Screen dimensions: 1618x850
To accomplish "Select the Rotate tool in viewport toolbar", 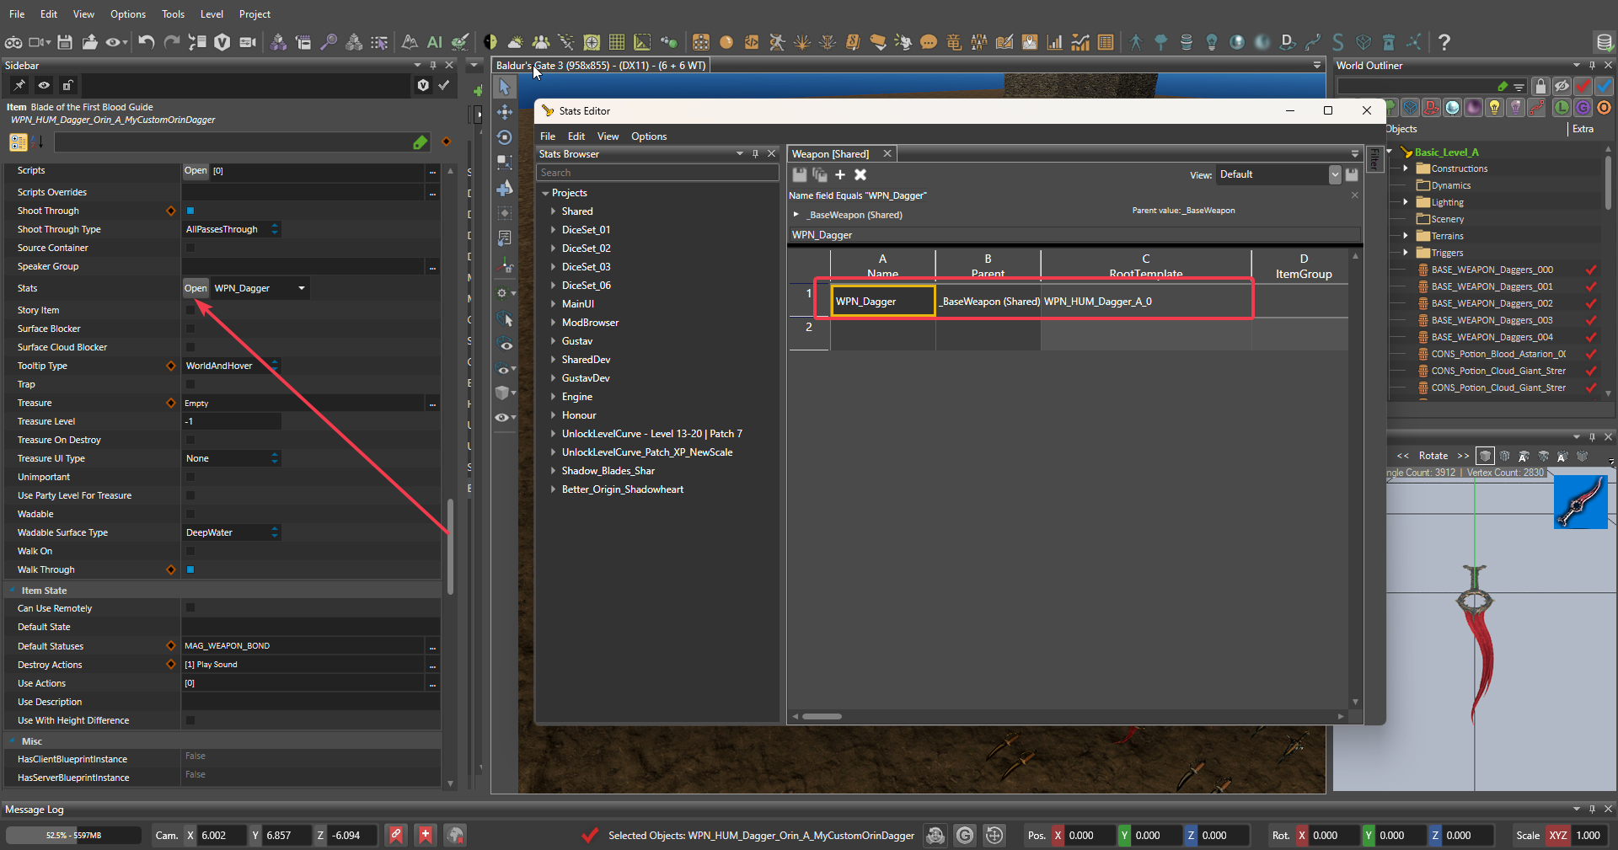I will [505, 137].
